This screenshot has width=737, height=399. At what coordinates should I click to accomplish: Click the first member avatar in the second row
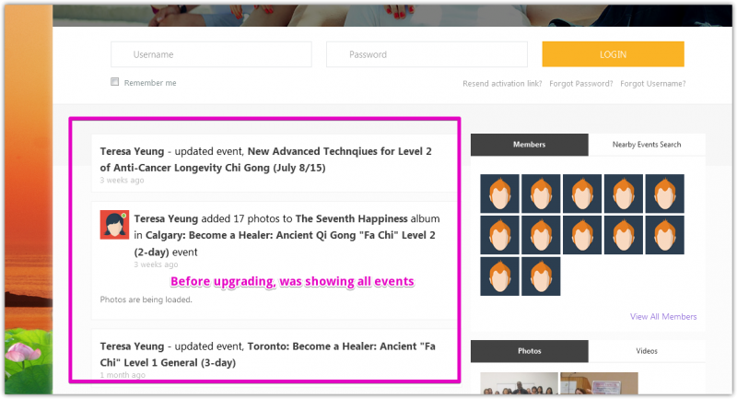pyautogui.click(x=499, y=235)
